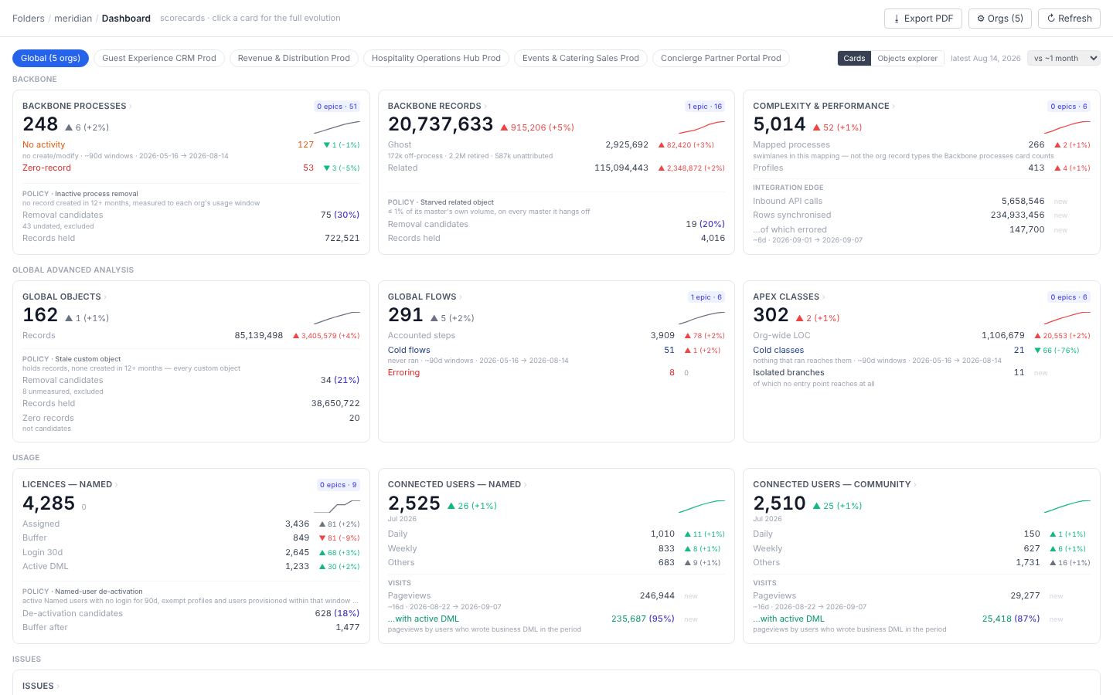Click Global Flows 1 epic · 6 badge
This screenshot has height=695, width=1113.
[x=706, y=297]
